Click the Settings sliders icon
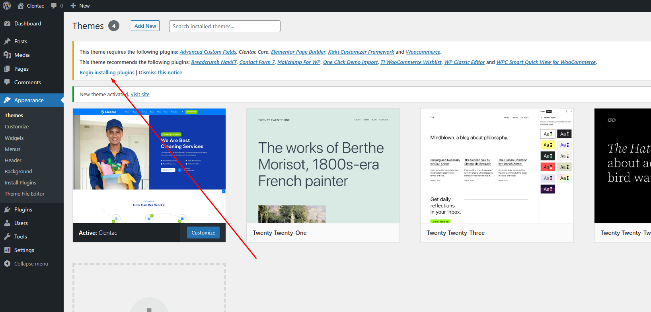 point(7,250)
